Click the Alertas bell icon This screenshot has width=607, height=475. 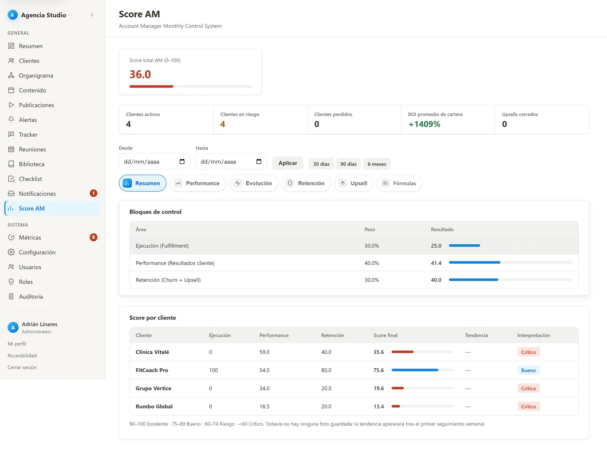[x=11, y=120]
